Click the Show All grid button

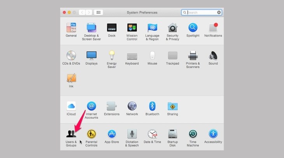click(x=98, y=12)
